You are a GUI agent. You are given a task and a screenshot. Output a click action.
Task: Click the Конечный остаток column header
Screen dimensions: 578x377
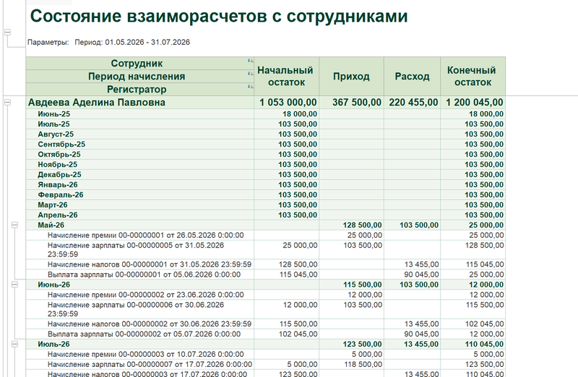point(473,77)
